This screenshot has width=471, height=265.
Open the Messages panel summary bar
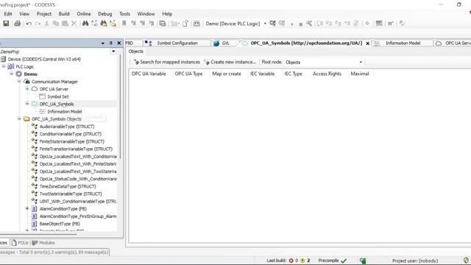tap(54, 252)
